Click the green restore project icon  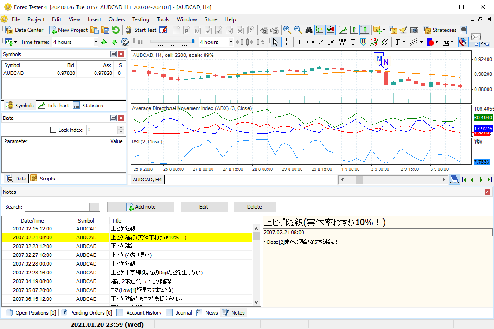click(115, 30)
